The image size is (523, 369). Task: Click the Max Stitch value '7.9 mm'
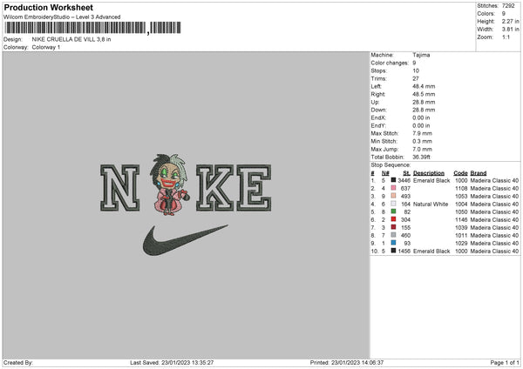(x=422, y=133)
